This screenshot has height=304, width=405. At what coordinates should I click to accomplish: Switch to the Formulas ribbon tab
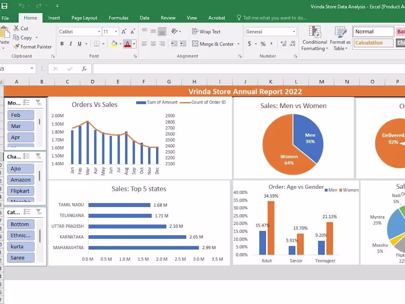[x=118, y=17]
